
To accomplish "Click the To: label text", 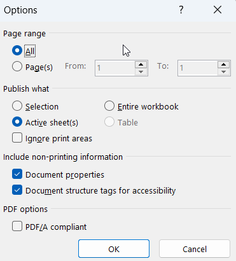I will 163,66.
